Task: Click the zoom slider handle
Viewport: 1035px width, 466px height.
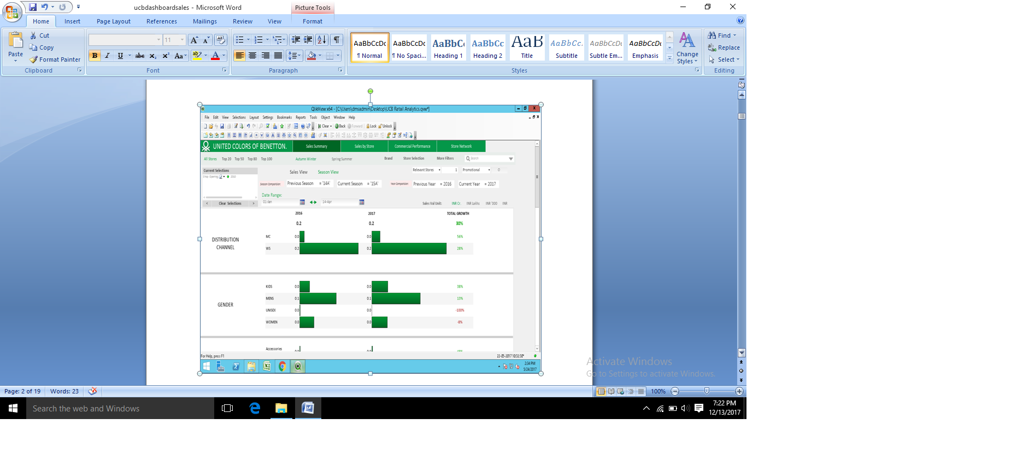Action: coord(707,391)
